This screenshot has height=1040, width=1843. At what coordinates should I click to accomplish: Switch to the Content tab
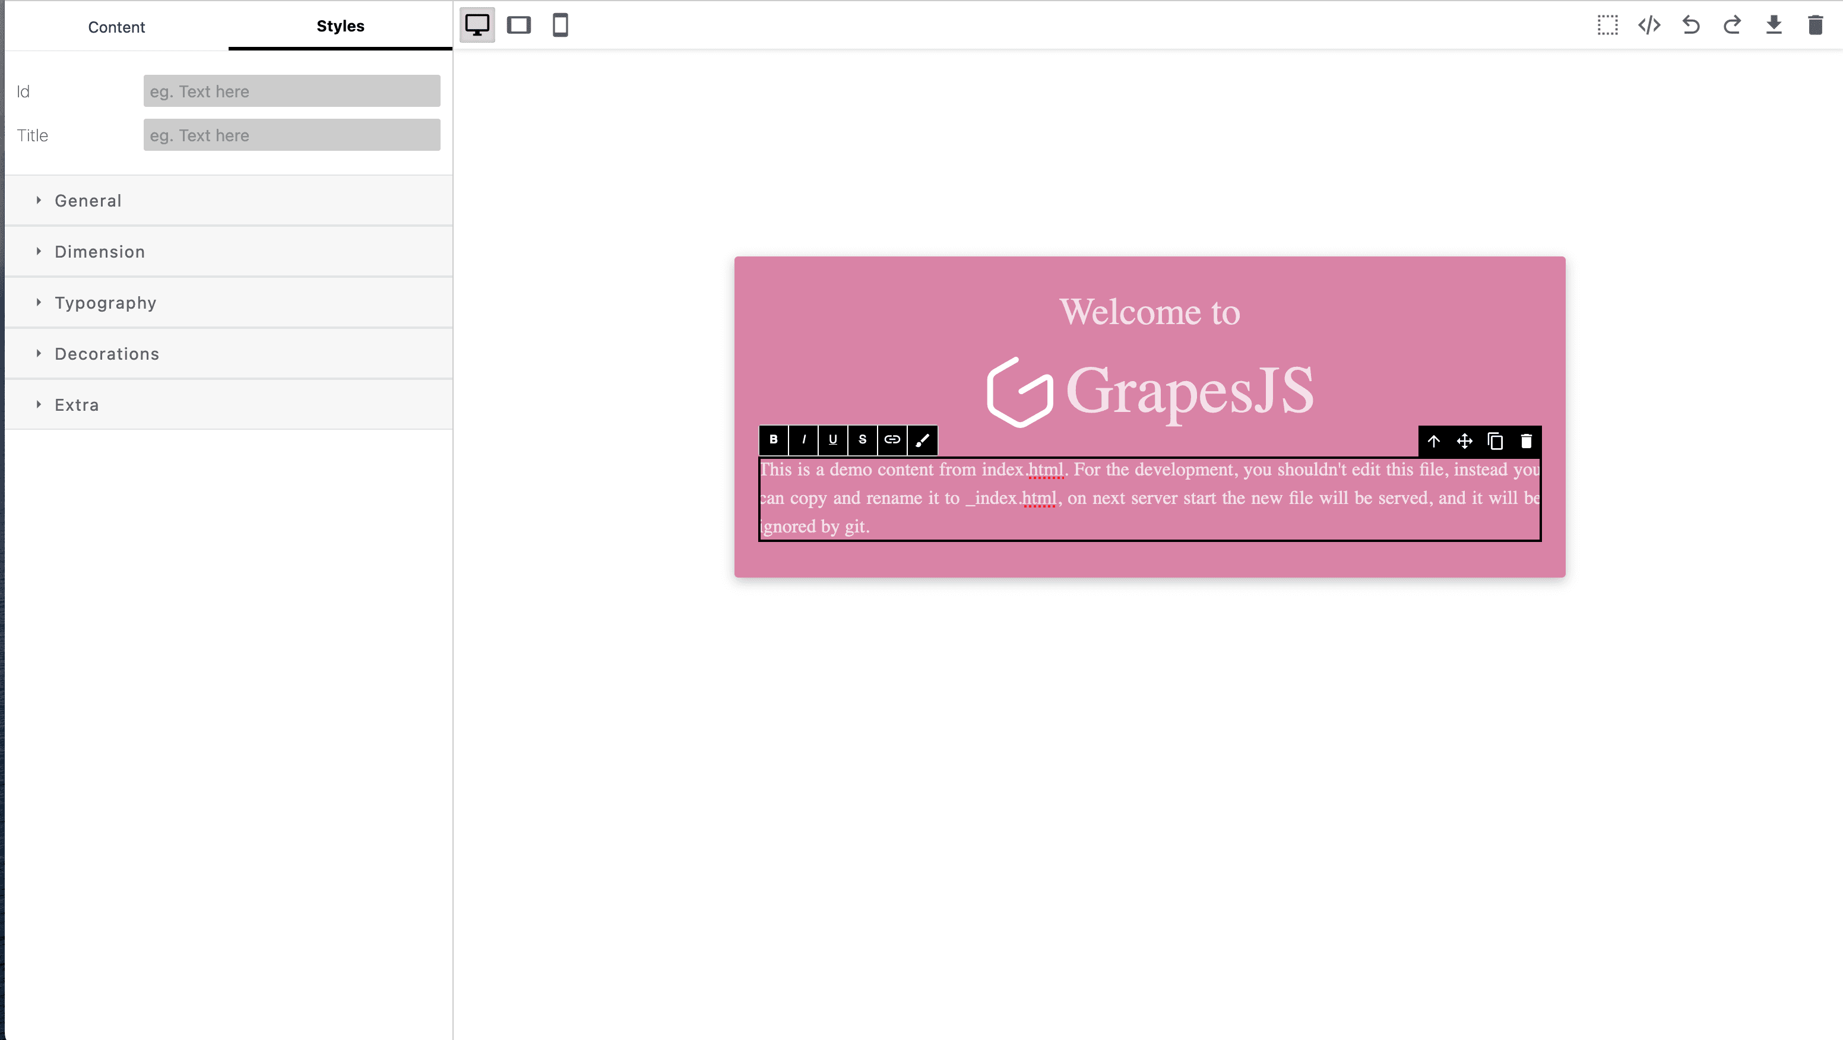tap(116, 27)
